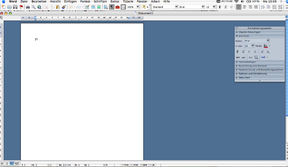Click the superscript icon in the palette
The width and height of the screenshot is (288, 167).
pyautogui.click(x=262, y=52)
